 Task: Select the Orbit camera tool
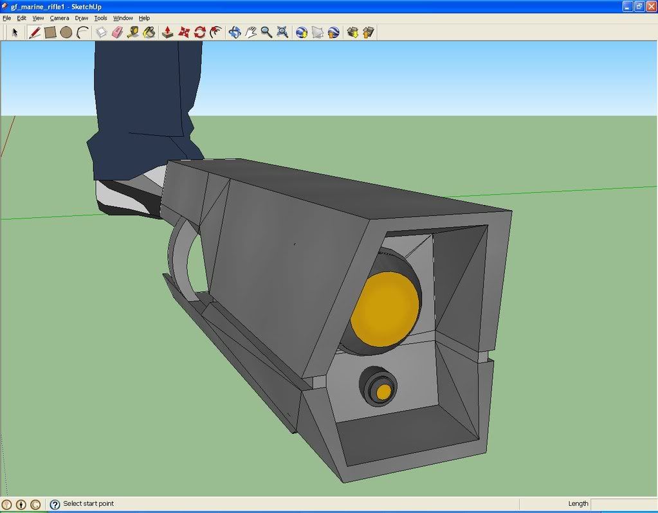click(235, 32)
